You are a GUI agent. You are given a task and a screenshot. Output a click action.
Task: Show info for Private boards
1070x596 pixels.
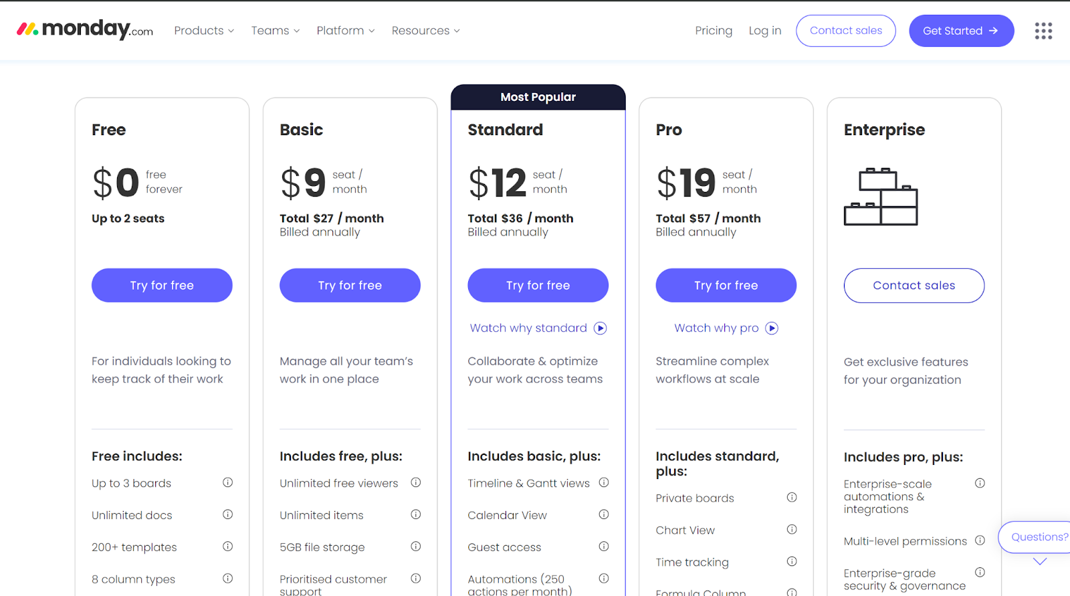[792, 497]
